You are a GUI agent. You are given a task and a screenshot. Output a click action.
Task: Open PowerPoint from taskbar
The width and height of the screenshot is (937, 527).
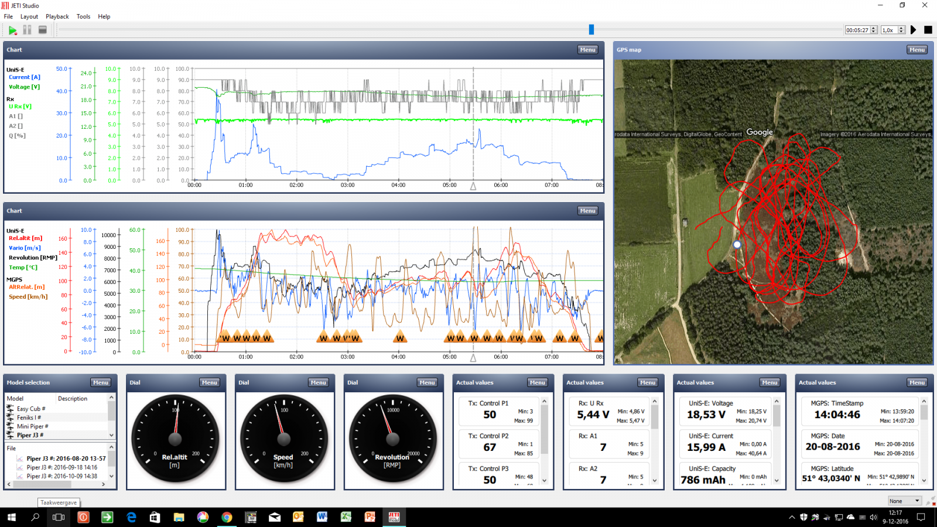[370, 517]
